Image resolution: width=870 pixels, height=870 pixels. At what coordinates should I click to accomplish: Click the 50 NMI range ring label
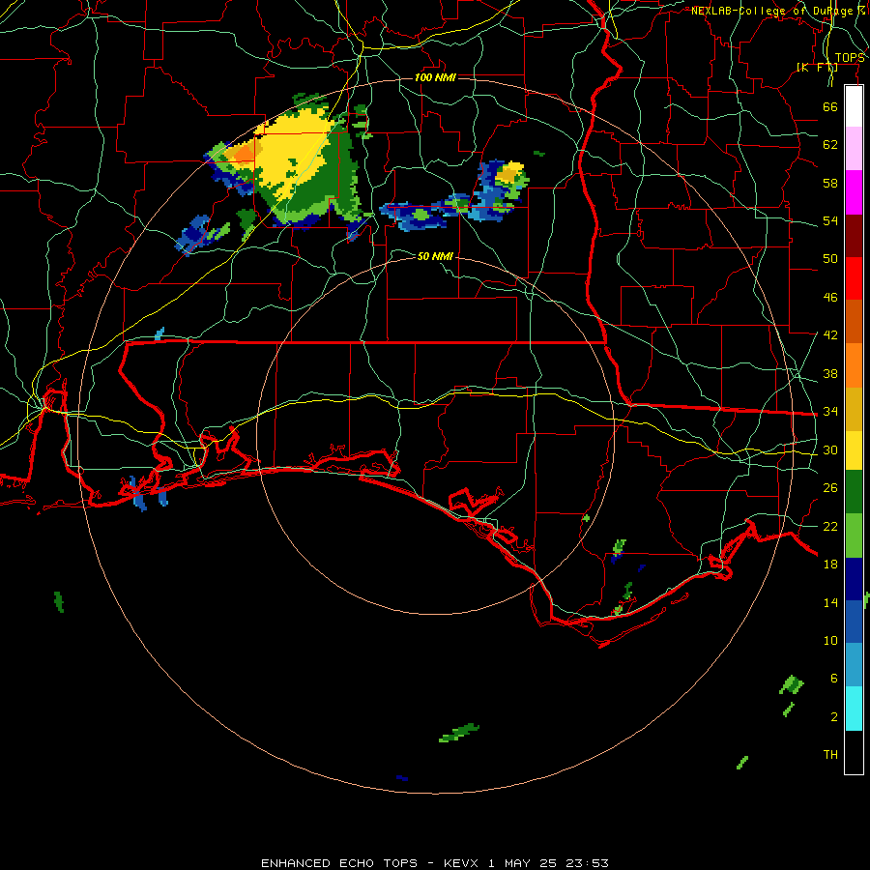pyautogui.click(x=435, y=256)
